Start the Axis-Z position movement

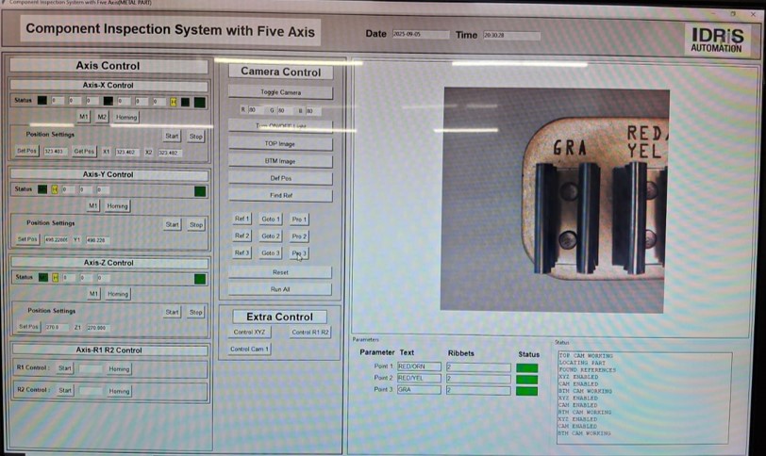point(172,312)
